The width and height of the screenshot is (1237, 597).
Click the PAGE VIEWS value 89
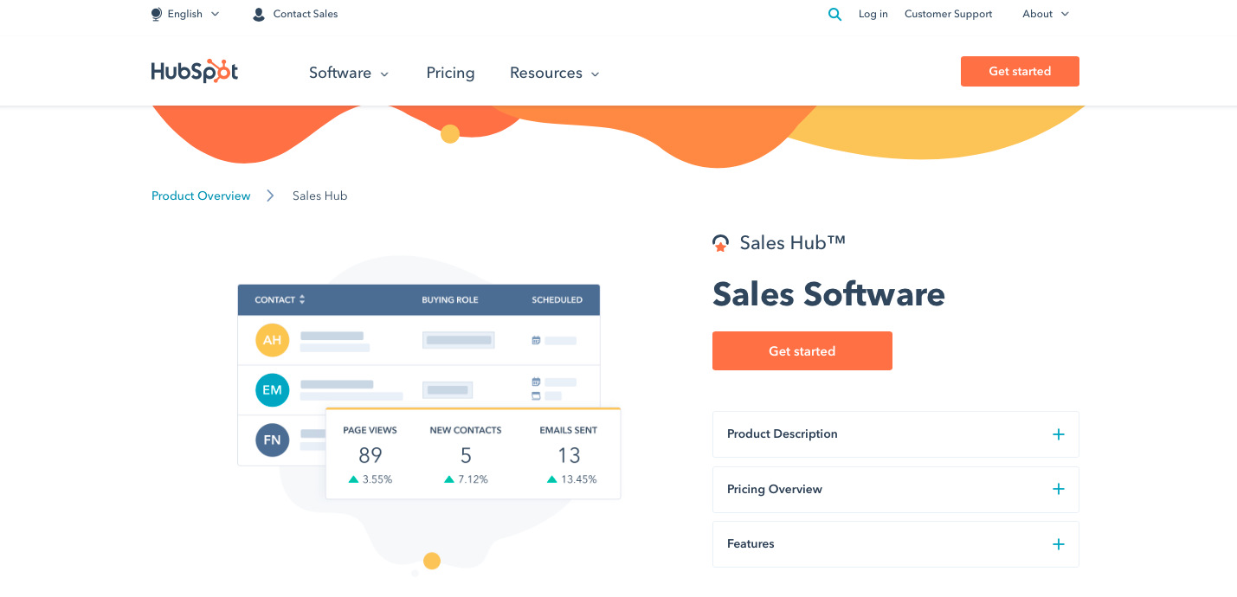(x=370, y=455)
